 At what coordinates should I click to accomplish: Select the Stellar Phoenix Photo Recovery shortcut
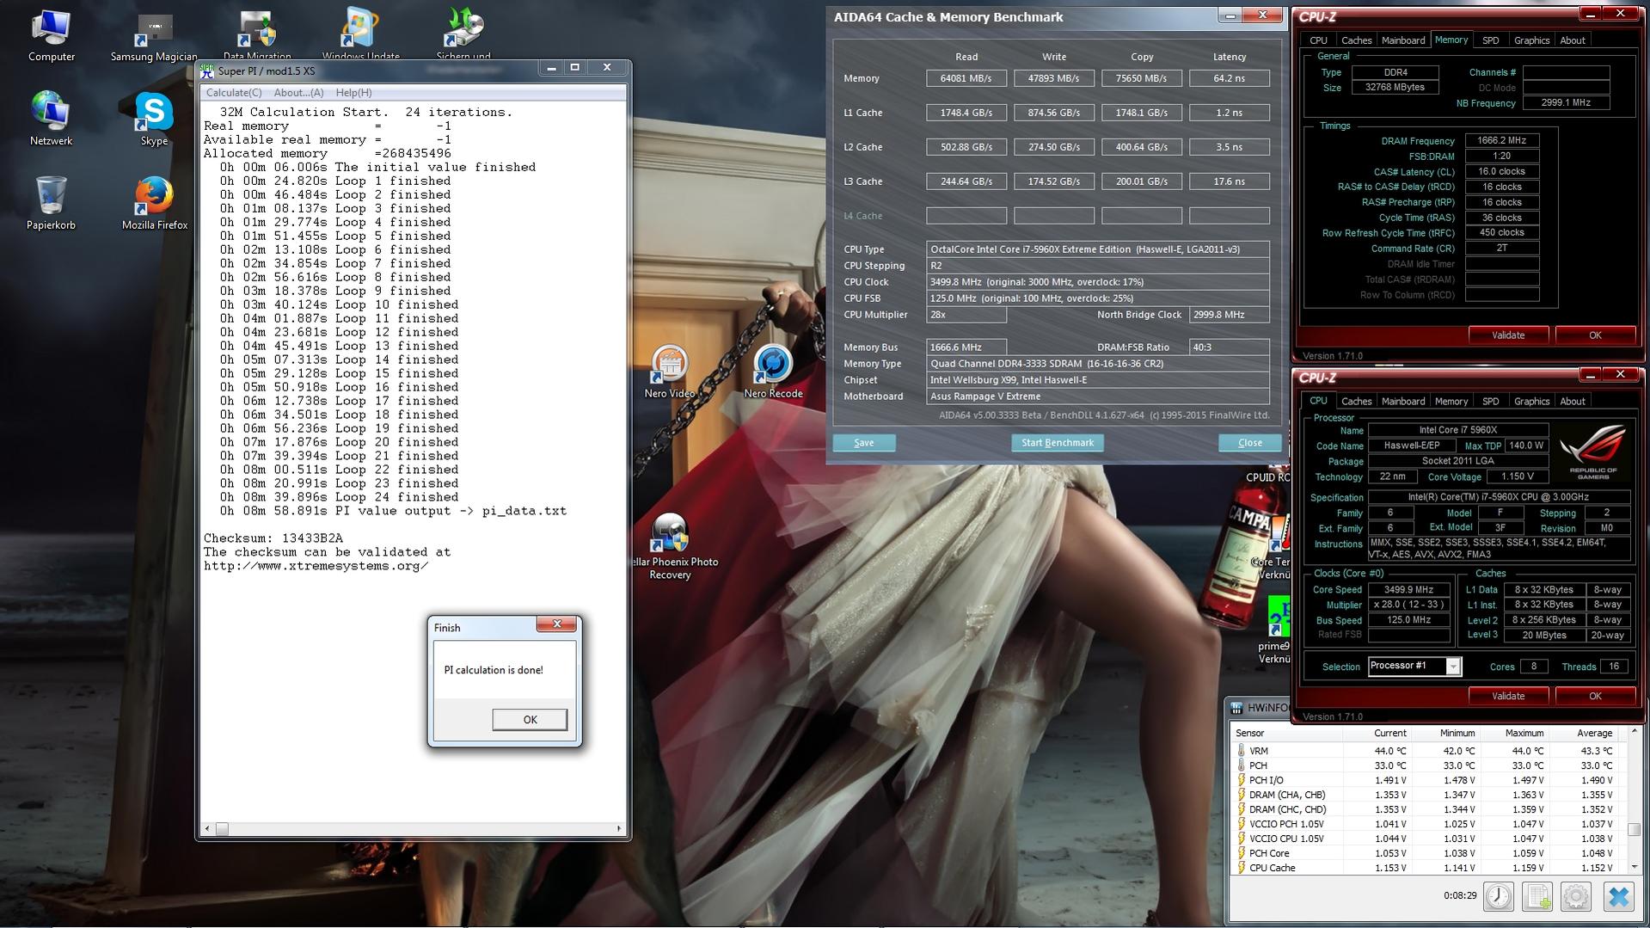coord(670,546)
